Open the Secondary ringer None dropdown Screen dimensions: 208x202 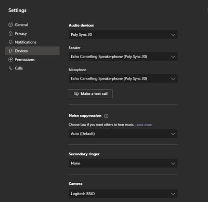[x=123, y=163]
